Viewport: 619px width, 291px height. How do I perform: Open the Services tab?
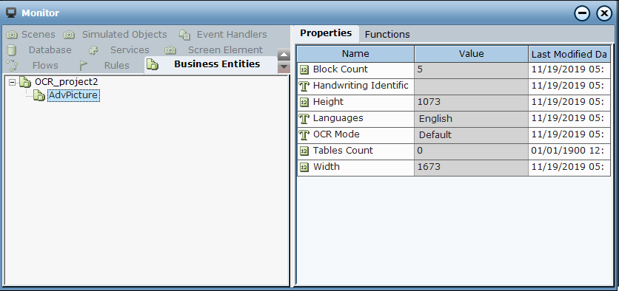point(118,50)
